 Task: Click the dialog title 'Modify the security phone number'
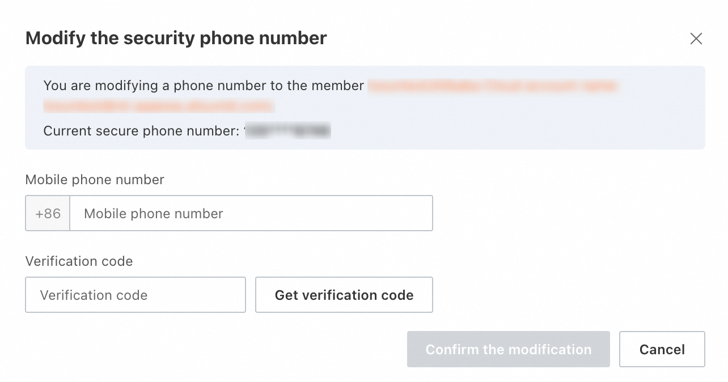pos(176,38)
